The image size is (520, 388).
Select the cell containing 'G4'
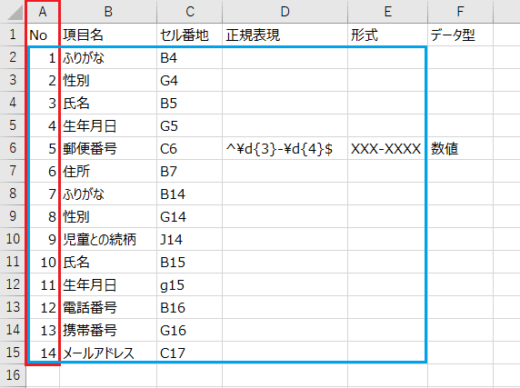click(x=189, y=80)
